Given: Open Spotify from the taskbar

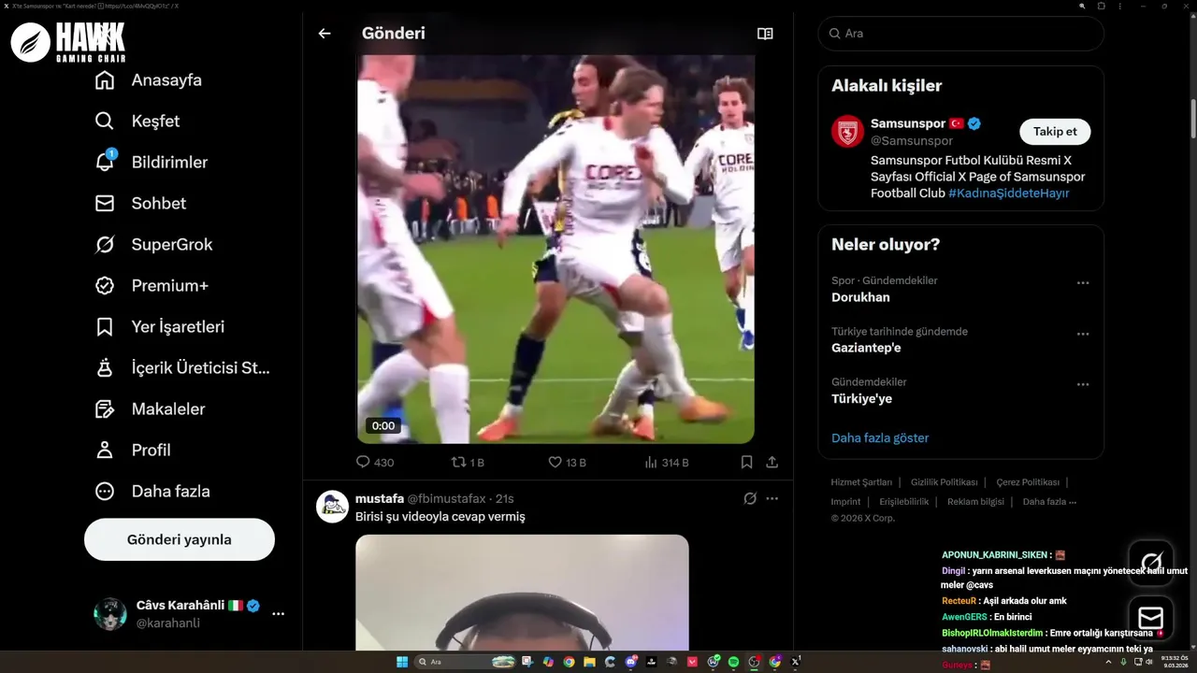Looking at the screenshot, I should click(734, 662).
